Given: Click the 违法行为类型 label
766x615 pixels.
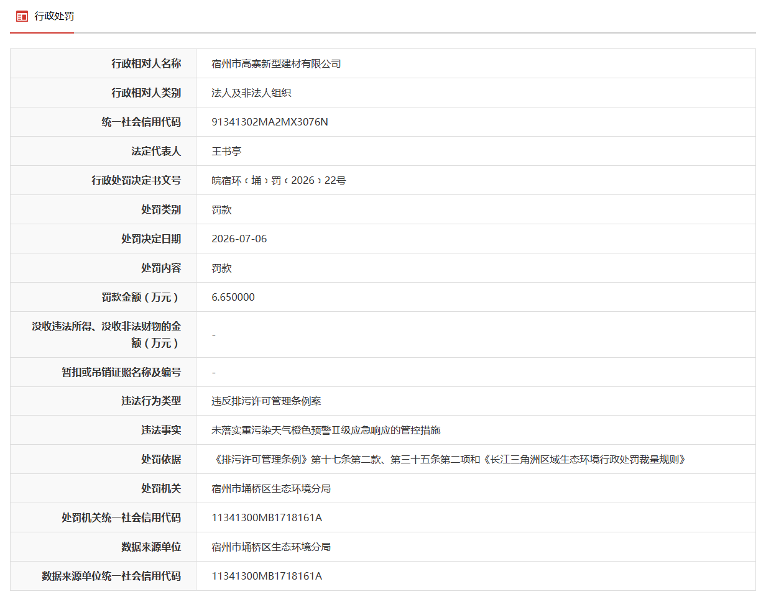Looking at the screenshot, I should click(x=151, y=401).
